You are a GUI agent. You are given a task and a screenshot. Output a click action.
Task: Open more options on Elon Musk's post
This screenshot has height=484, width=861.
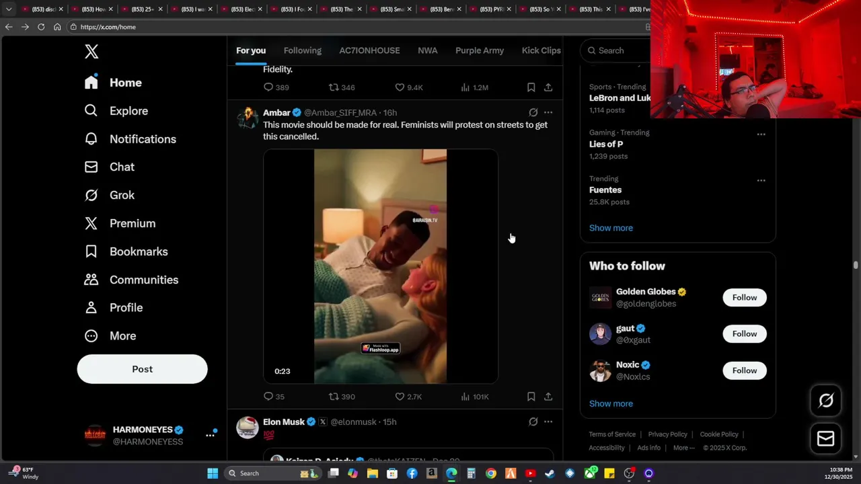[548, 421]
